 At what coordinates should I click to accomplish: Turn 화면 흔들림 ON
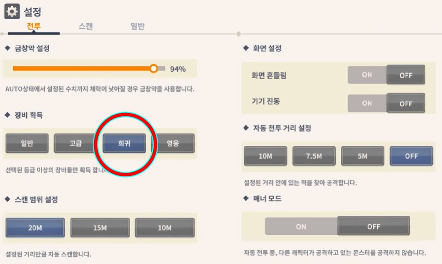coord(367,75)
